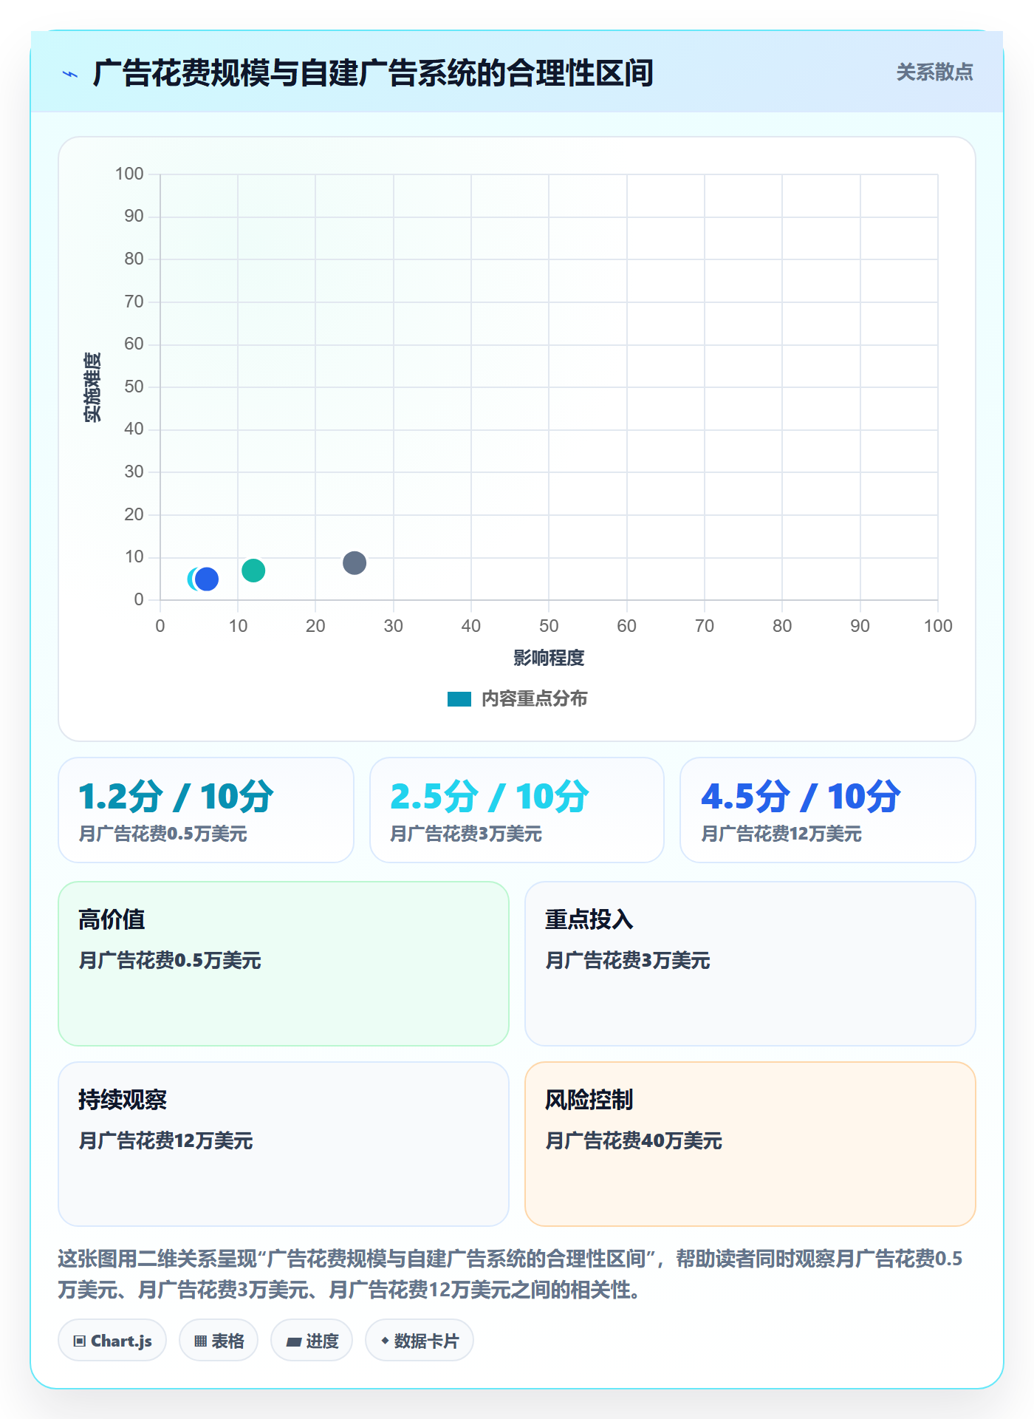
Task: Click the description paragraph starting with 这张图用二维关系
Action: 510,1274
